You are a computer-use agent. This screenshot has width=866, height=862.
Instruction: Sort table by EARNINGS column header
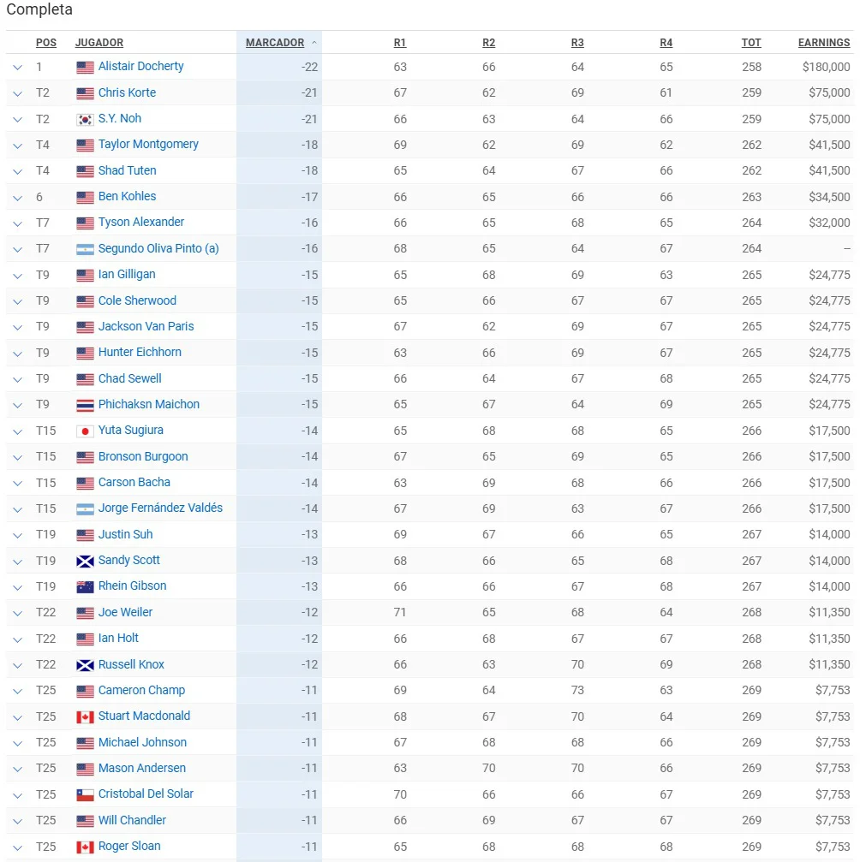[x=824, y=43]
